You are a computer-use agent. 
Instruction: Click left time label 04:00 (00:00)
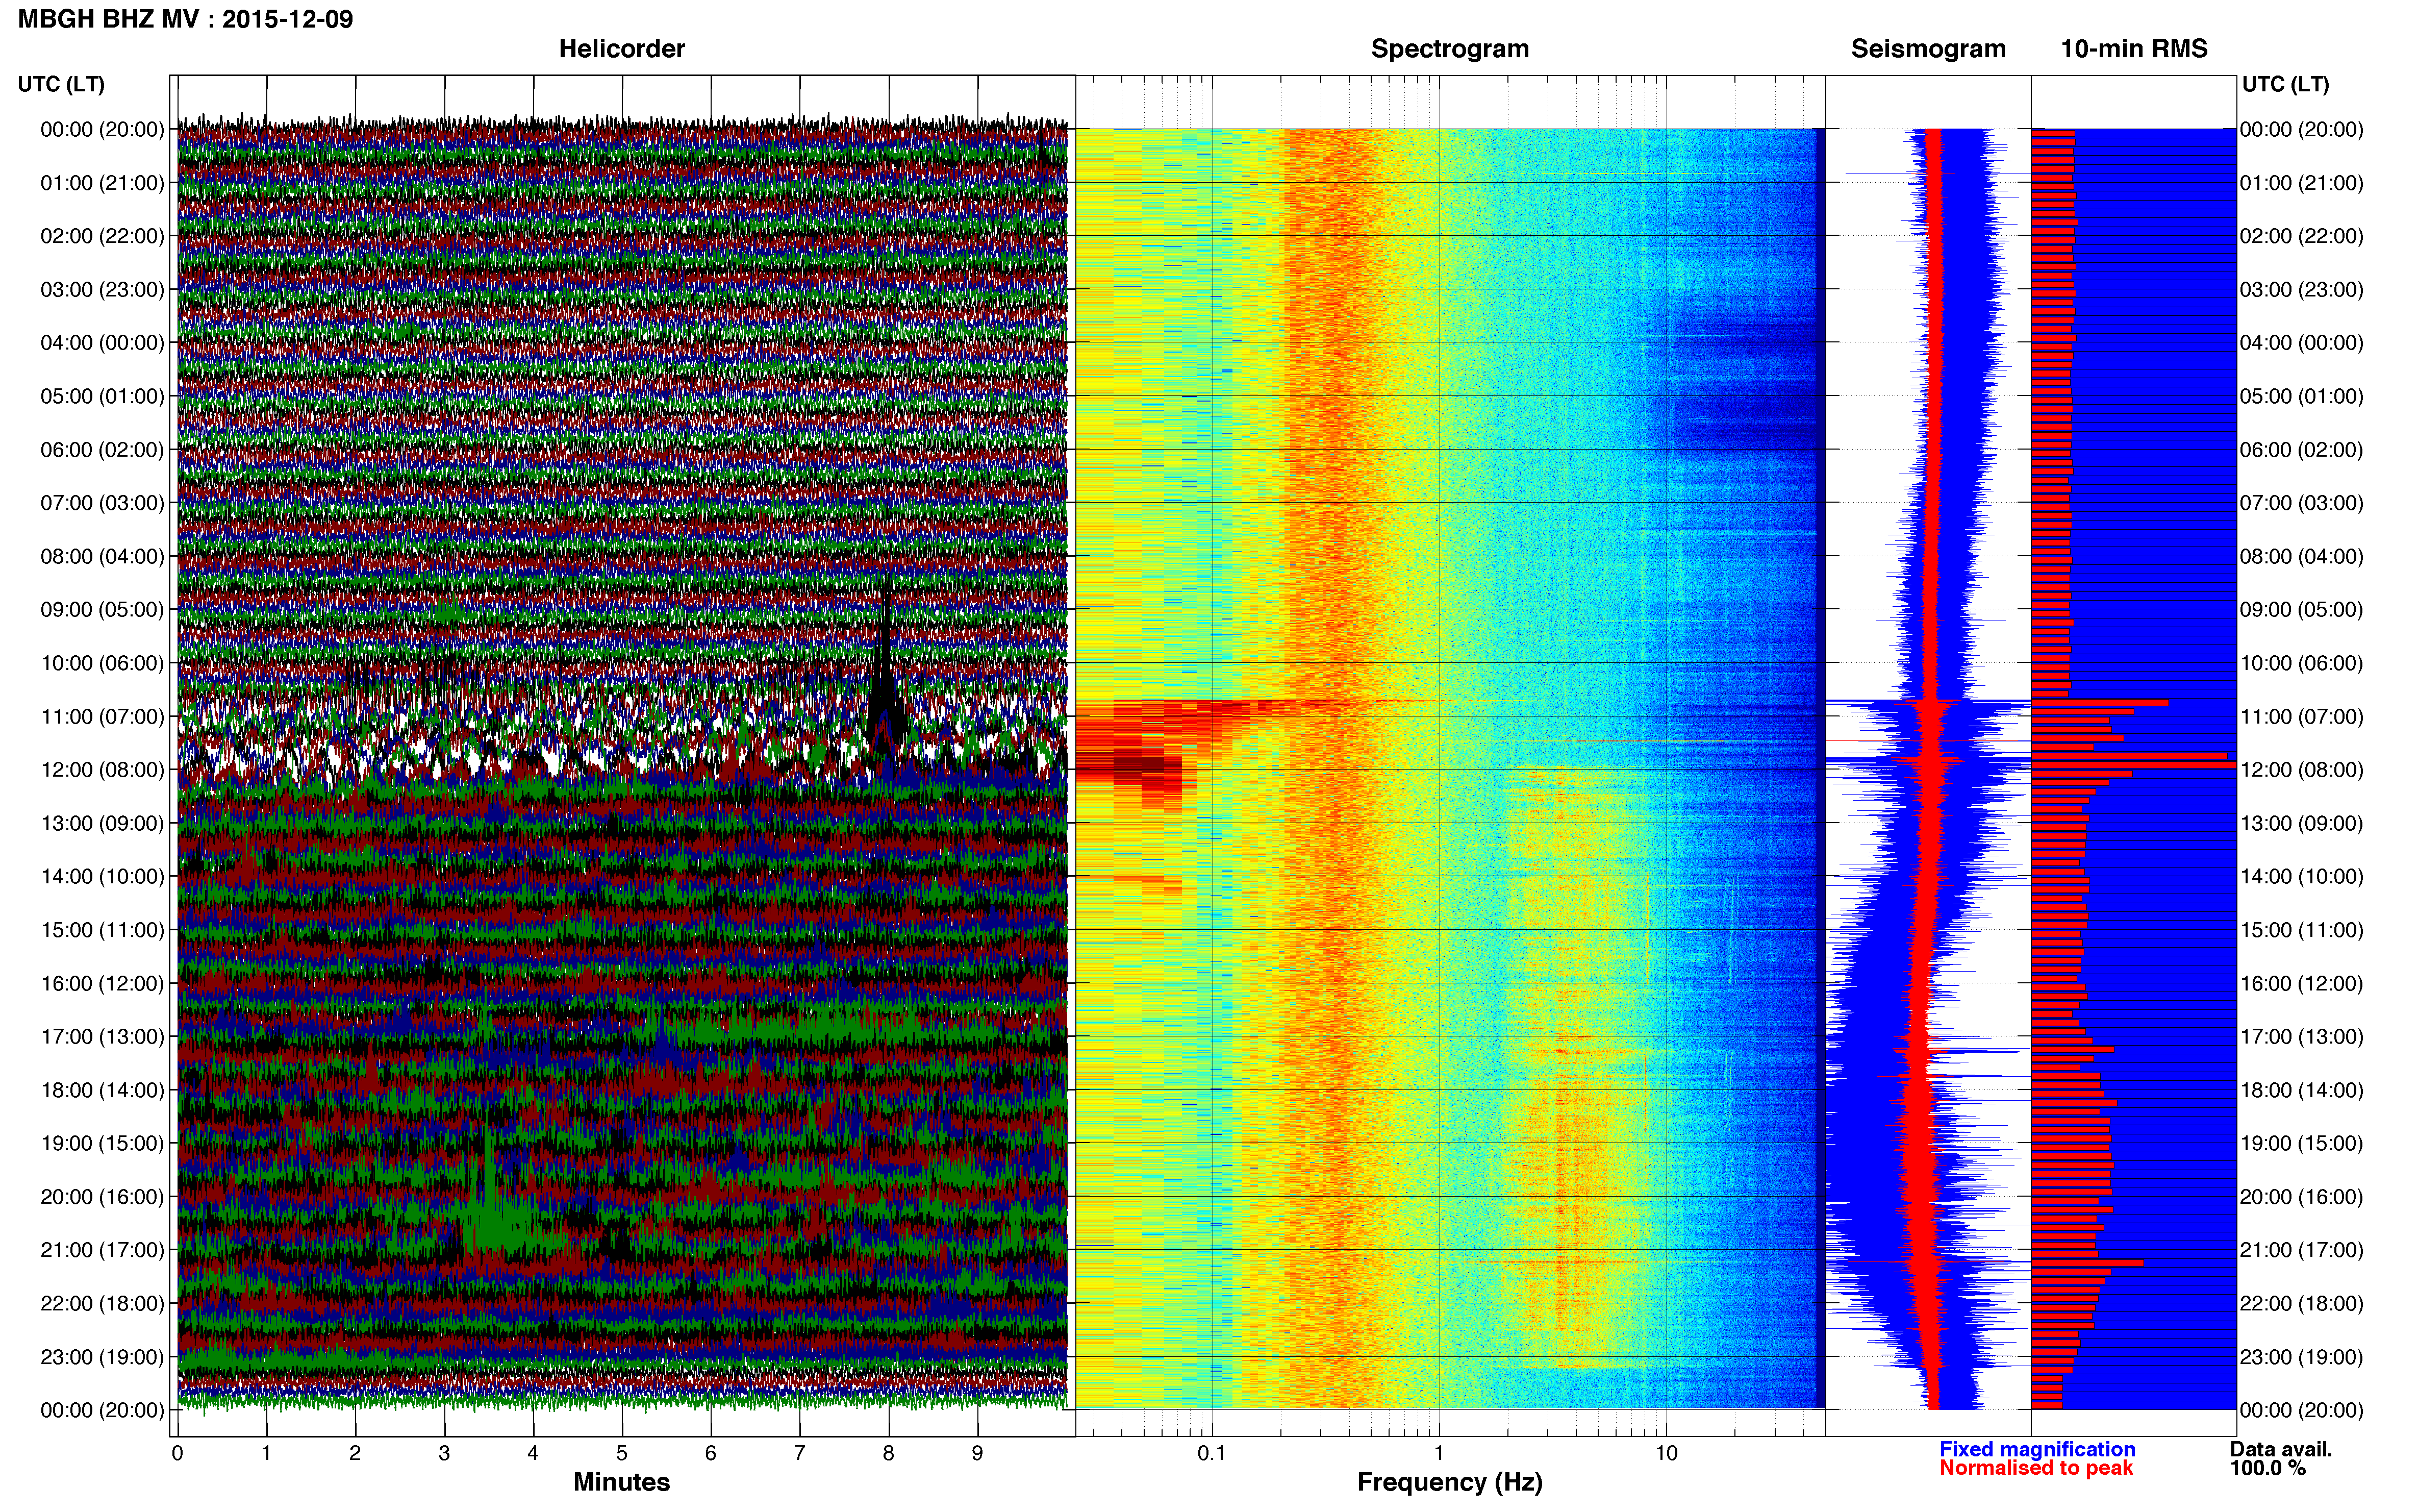point(102,343)
